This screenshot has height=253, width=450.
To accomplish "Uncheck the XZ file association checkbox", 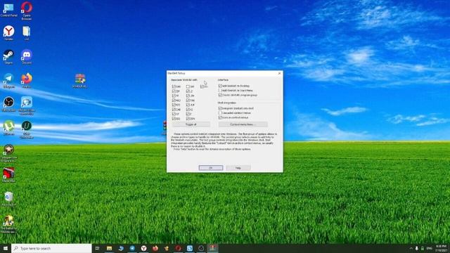I will tap(188, 110).
